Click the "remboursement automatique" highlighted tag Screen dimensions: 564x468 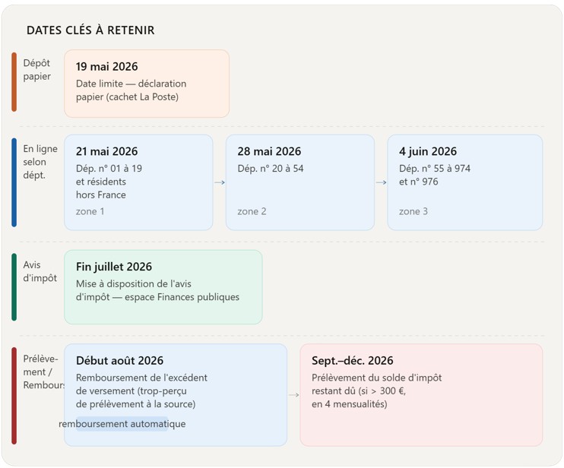tap(122, 424)
